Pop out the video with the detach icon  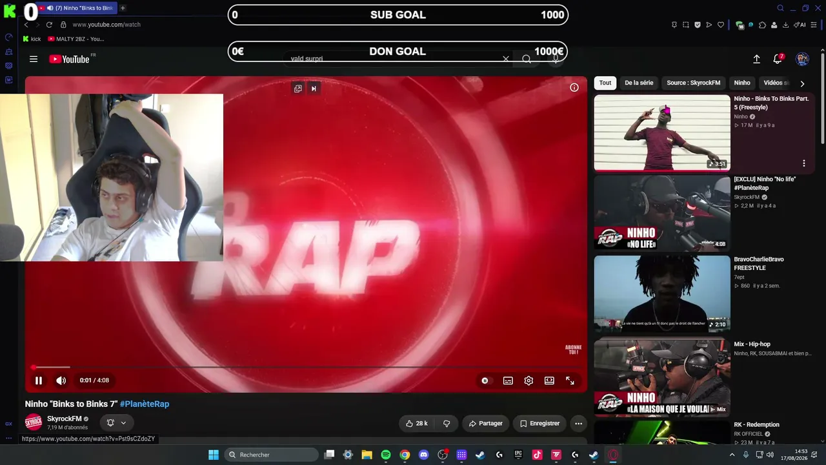(298, 88)
